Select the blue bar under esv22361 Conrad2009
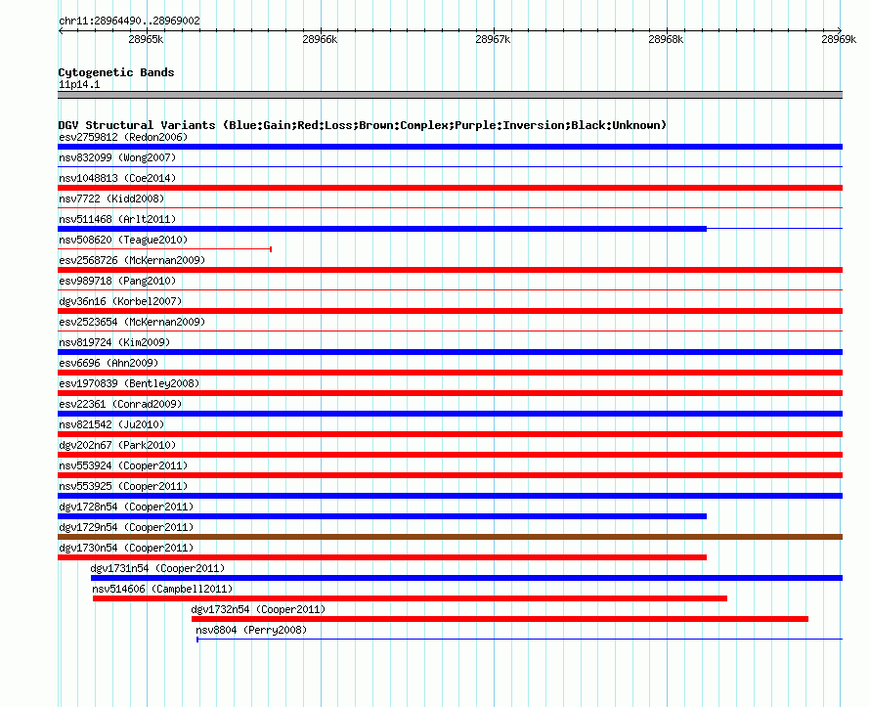870x707 pixels. (450, 414)
